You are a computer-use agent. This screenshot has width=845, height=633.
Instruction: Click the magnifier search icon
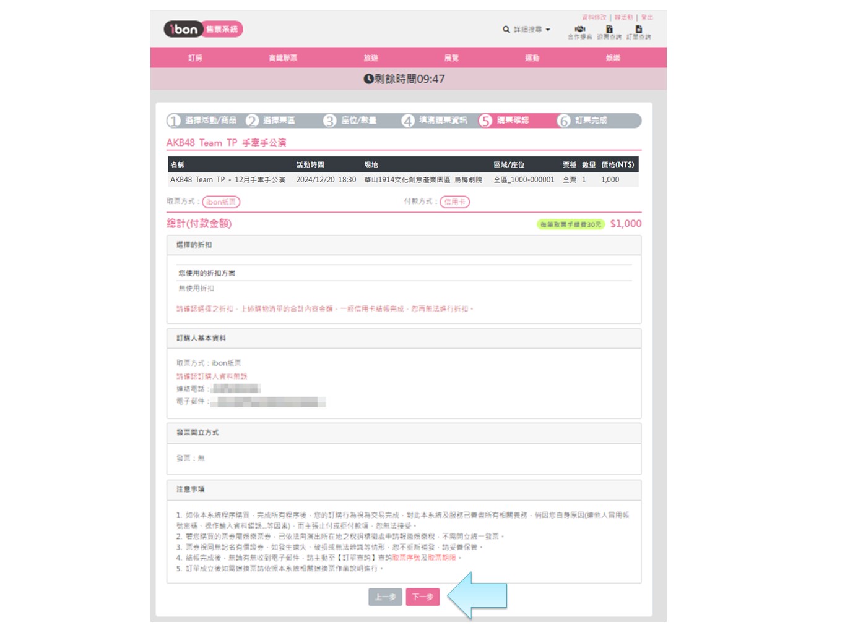[506, 29]
